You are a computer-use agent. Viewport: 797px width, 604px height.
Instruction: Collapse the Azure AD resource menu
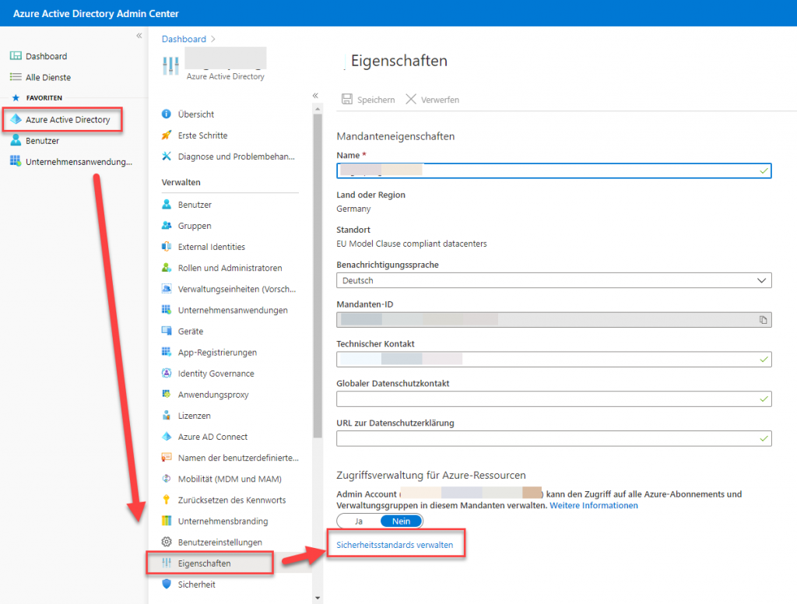click(x=315, y=96)
